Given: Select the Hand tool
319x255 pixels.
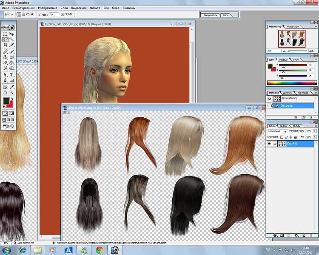Looking at the screenshot, I should click(x=5, y=92).
